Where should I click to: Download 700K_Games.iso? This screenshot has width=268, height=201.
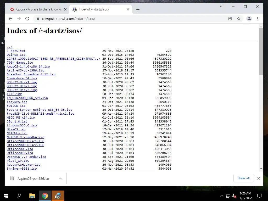tap(20, 63)
